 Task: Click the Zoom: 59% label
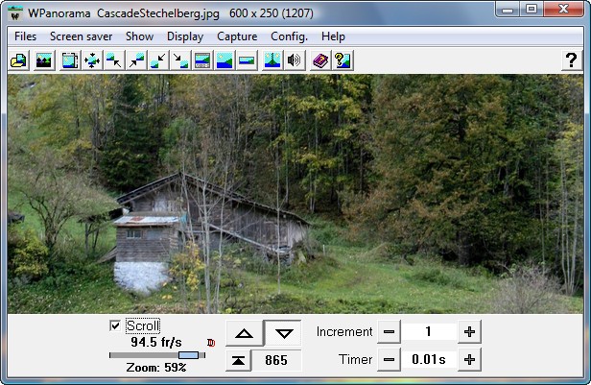coord(156,368)
